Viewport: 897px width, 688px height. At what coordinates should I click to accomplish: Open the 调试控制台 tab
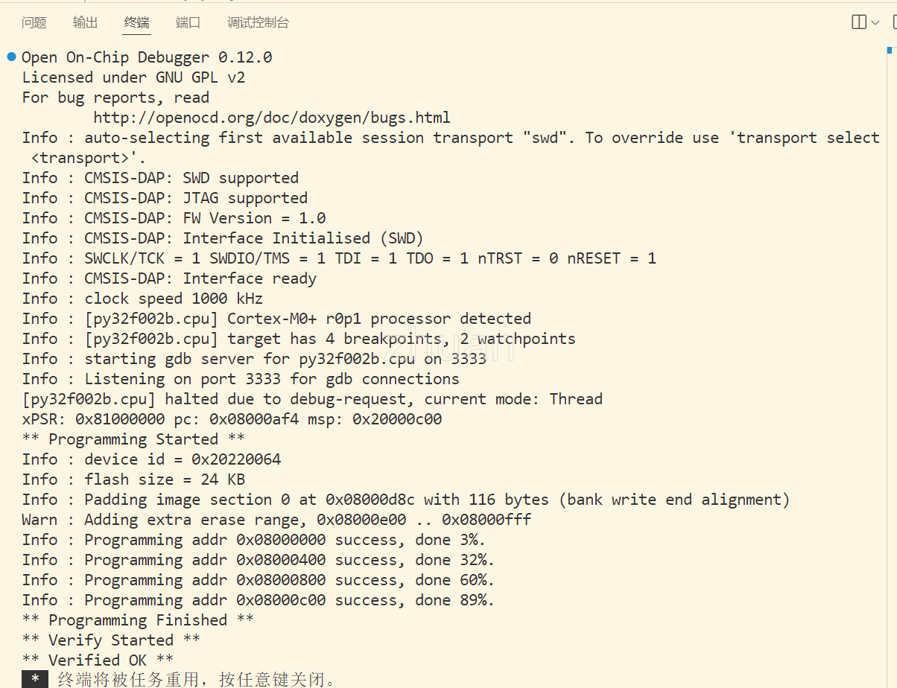(x=258, y=22)
